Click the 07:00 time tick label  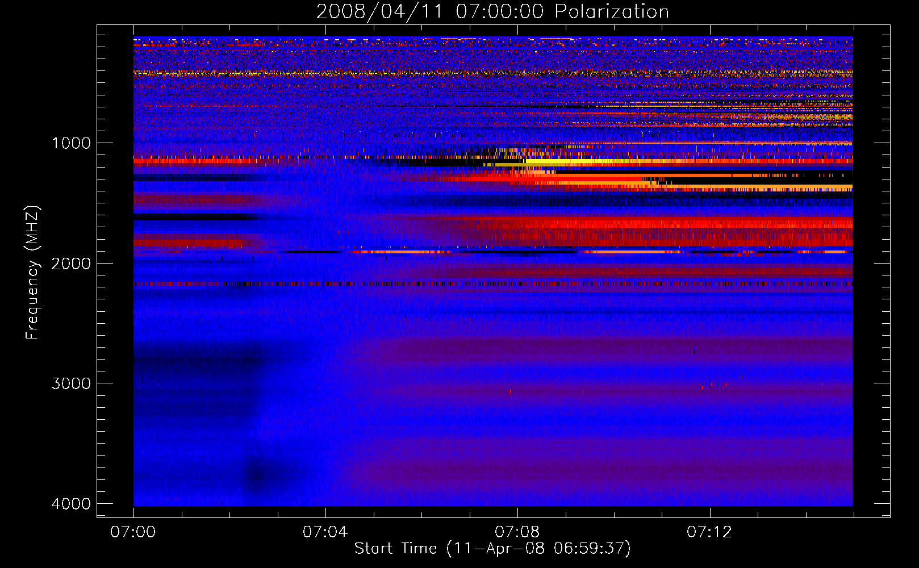click(x=133, y=532)
